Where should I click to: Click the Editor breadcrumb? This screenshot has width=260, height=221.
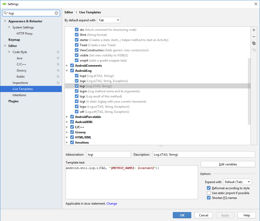pyautogui.click(x=69, y=12)
